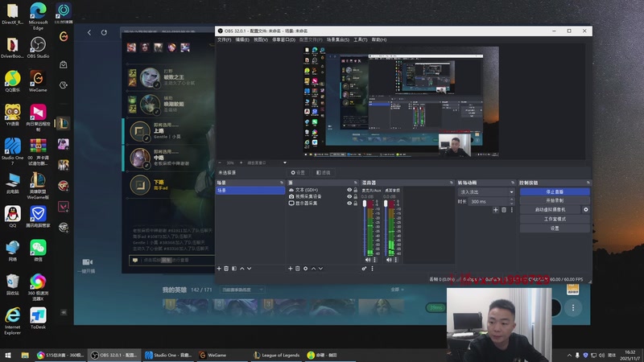This screenshot has width=644, height=362.
Task: Open virtual camera settings gear icon
Action: [x=586, y=209]
